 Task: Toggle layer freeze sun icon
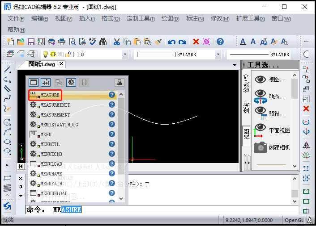click(53, 54)
